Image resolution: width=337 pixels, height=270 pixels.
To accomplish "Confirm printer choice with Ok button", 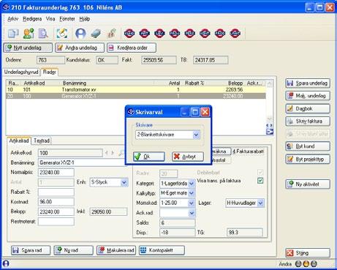I will click(x=149, y=157).
